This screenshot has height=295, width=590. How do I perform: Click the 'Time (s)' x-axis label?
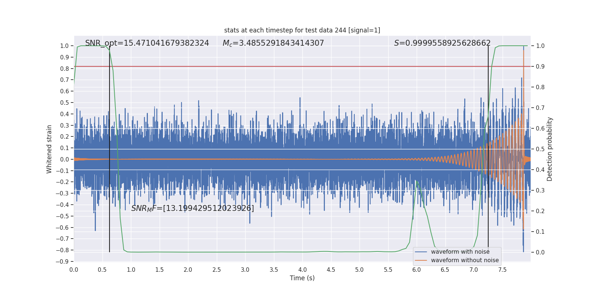coord(302,278)
